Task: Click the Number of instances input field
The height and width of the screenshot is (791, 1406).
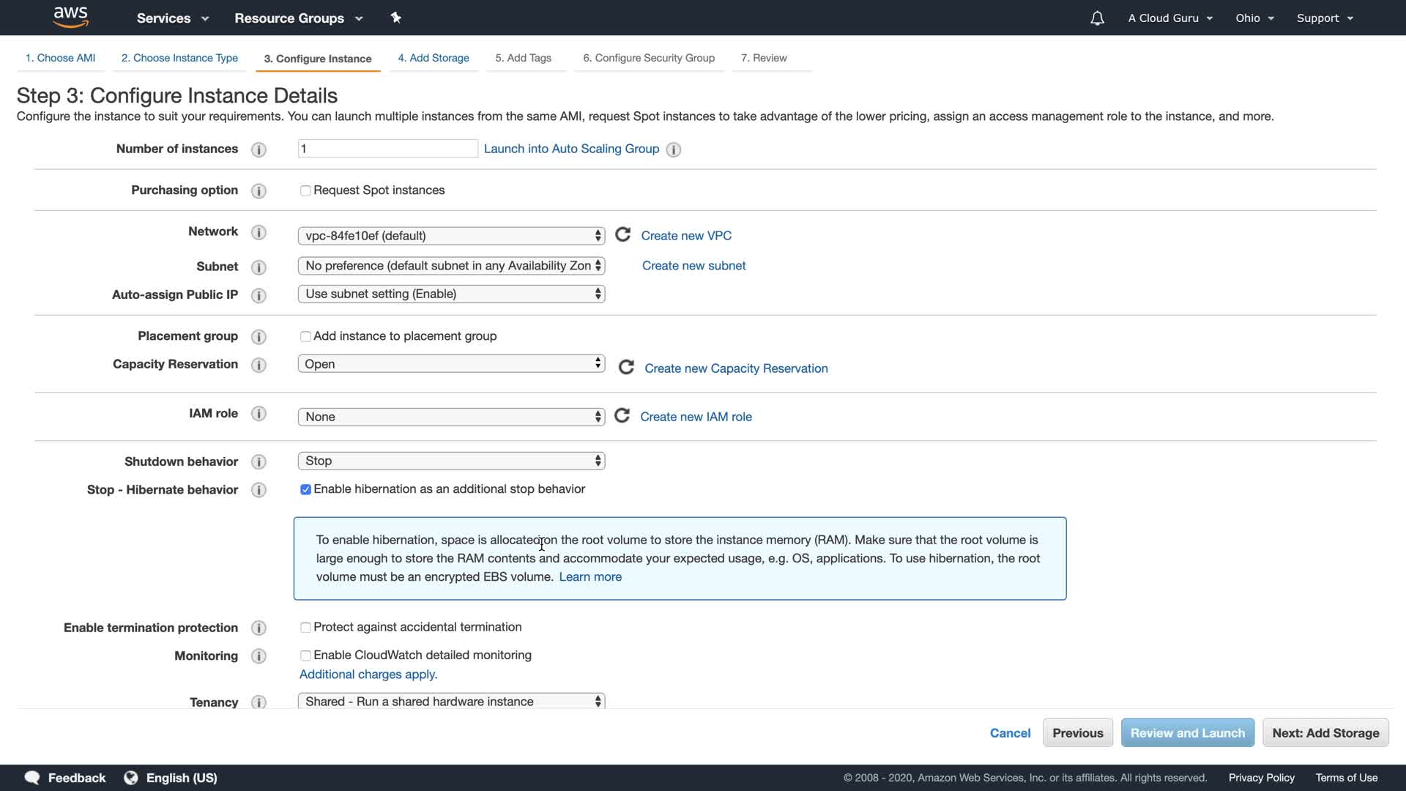Action: pyautogui.click(x=387, y=149)
